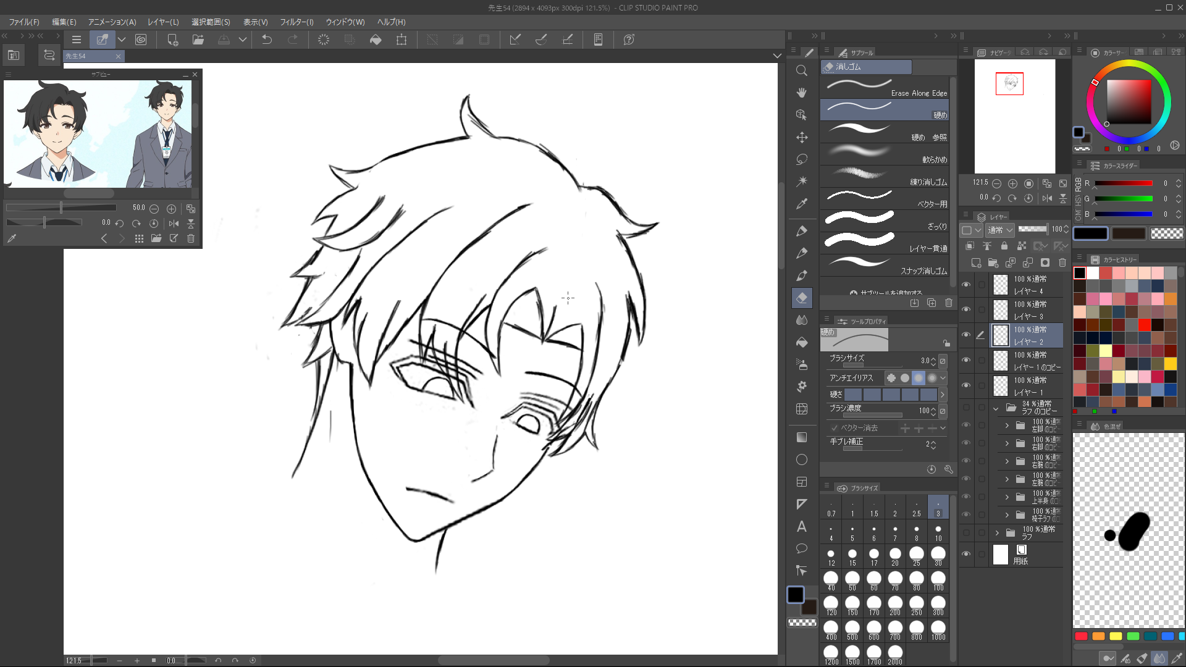Open the フィルター menu

point(296,22)
